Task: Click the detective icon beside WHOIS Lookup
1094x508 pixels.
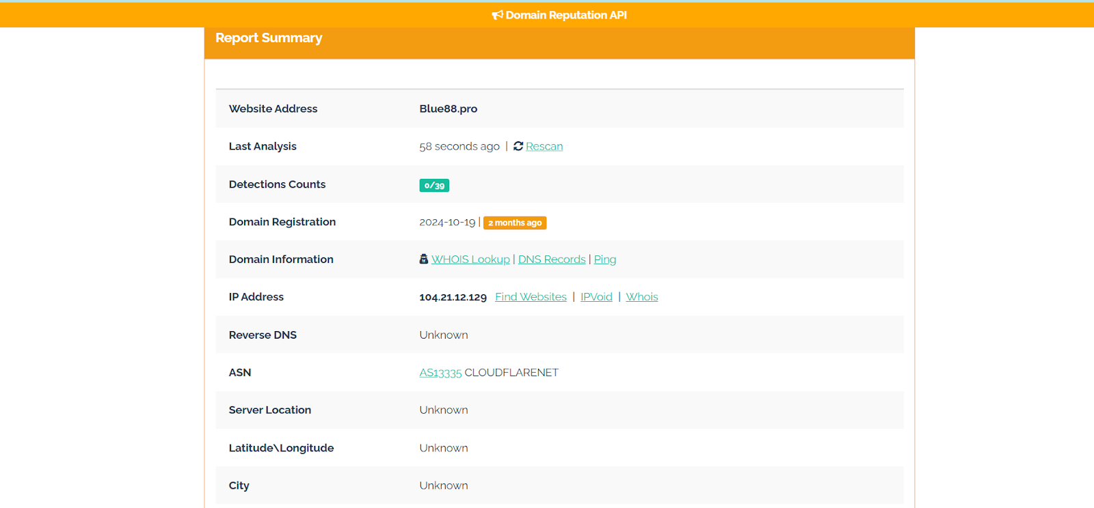Action: [424, 259]
